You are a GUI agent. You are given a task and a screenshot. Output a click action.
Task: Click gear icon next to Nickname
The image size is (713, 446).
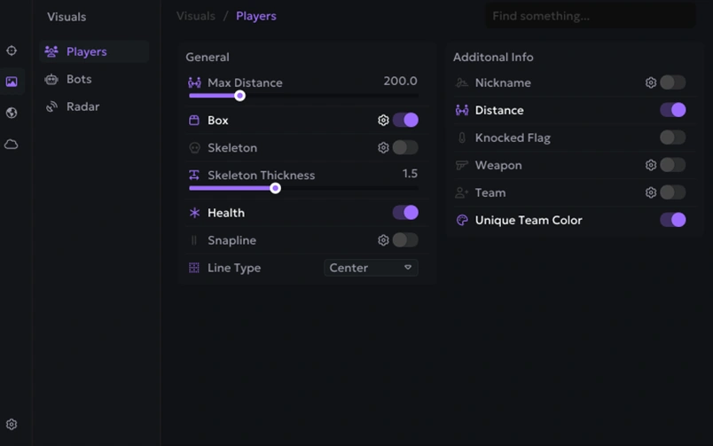651,82
